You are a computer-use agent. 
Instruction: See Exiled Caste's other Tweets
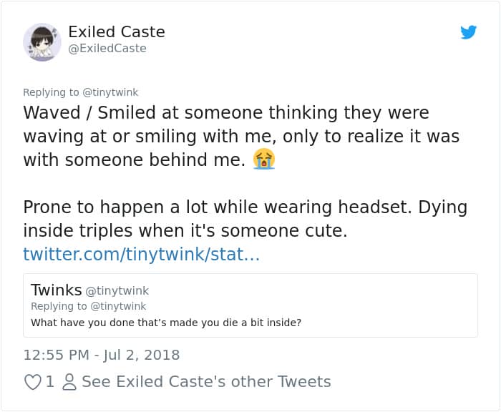pos(206,382)
